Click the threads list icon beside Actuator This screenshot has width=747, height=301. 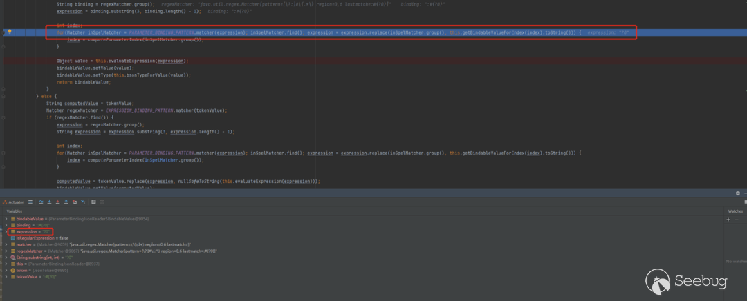(x=30, y=202)
